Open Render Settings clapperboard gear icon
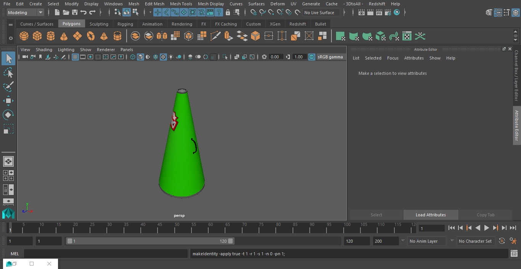Image resolution: width=521 pixels, height=269 pixels. pyautogui.click(x=388, y=13)
